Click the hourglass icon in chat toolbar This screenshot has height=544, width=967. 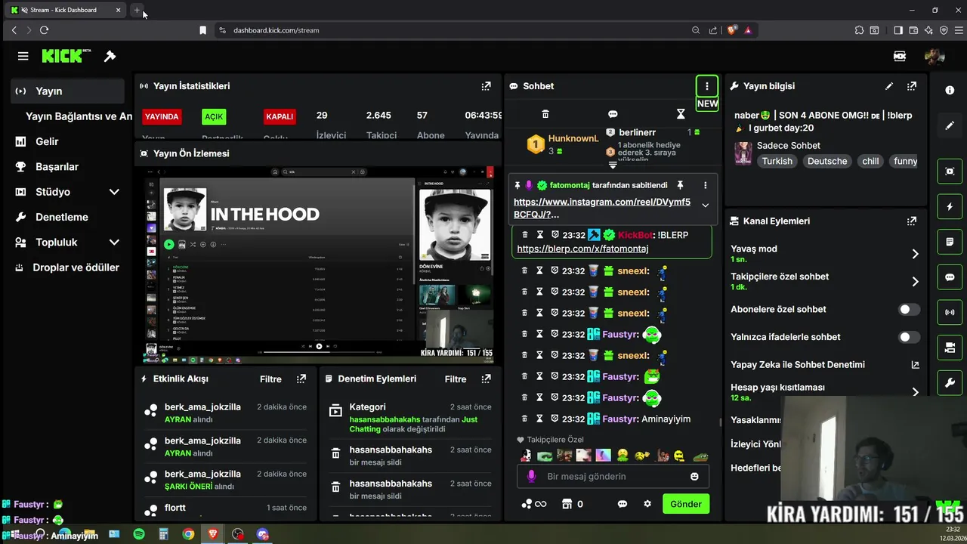[681, 114]
